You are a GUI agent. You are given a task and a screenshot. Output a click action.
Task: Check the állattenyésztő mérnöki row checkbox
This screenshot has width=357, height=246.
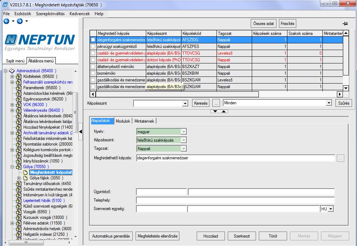click(x=93, y=67)
